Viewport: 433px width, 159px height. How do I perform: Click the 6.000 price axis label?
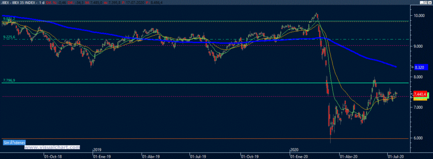pyautogui.click(x=419, y=138)
